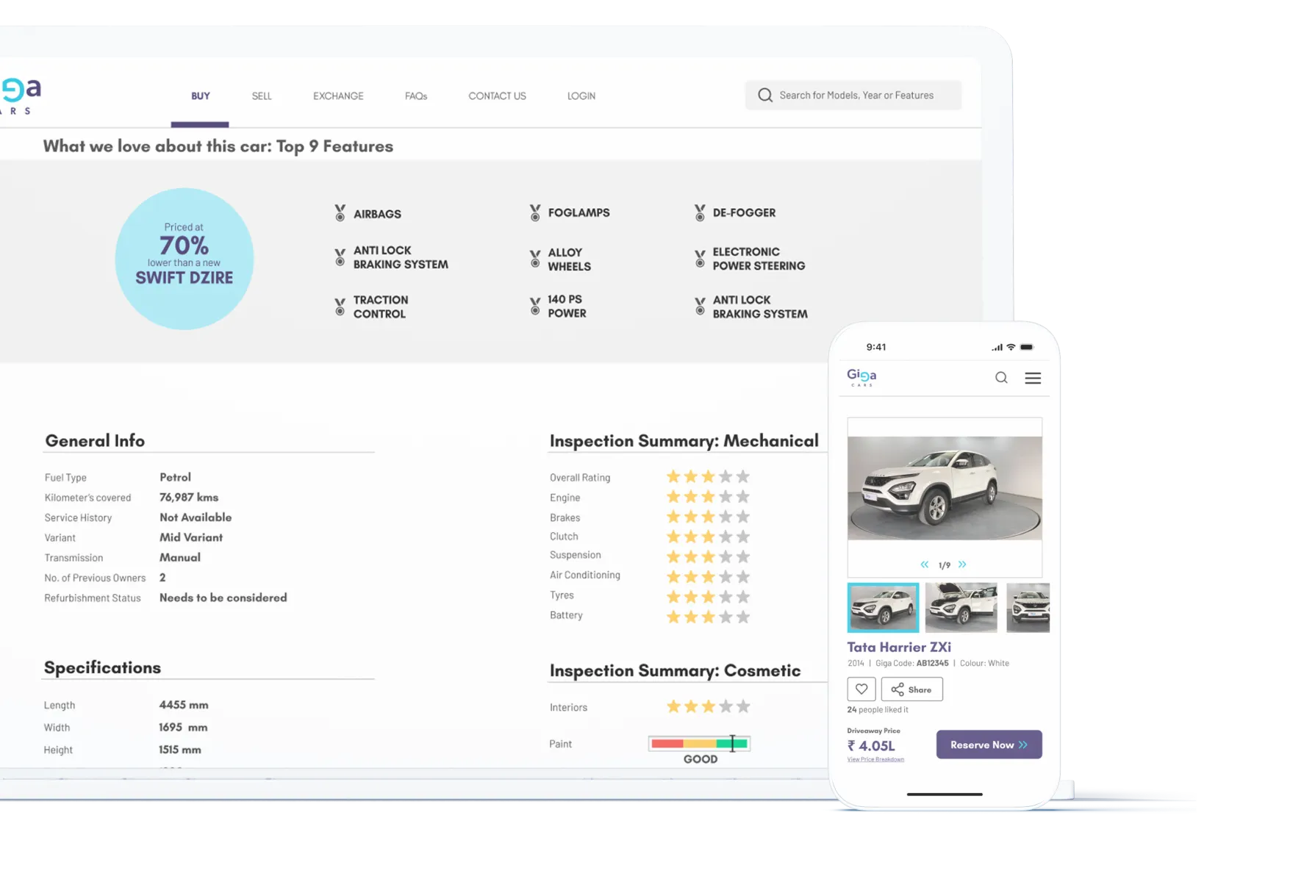This screenshot has width=1304, height=882.
Task: Open the CONTACT US page
Action: click(x=497, y=96)
